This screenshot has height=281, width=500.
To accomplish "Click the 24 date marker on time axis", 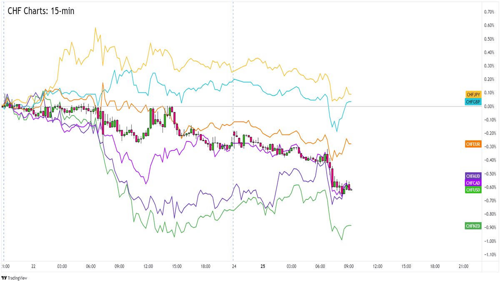I will 234,266.
